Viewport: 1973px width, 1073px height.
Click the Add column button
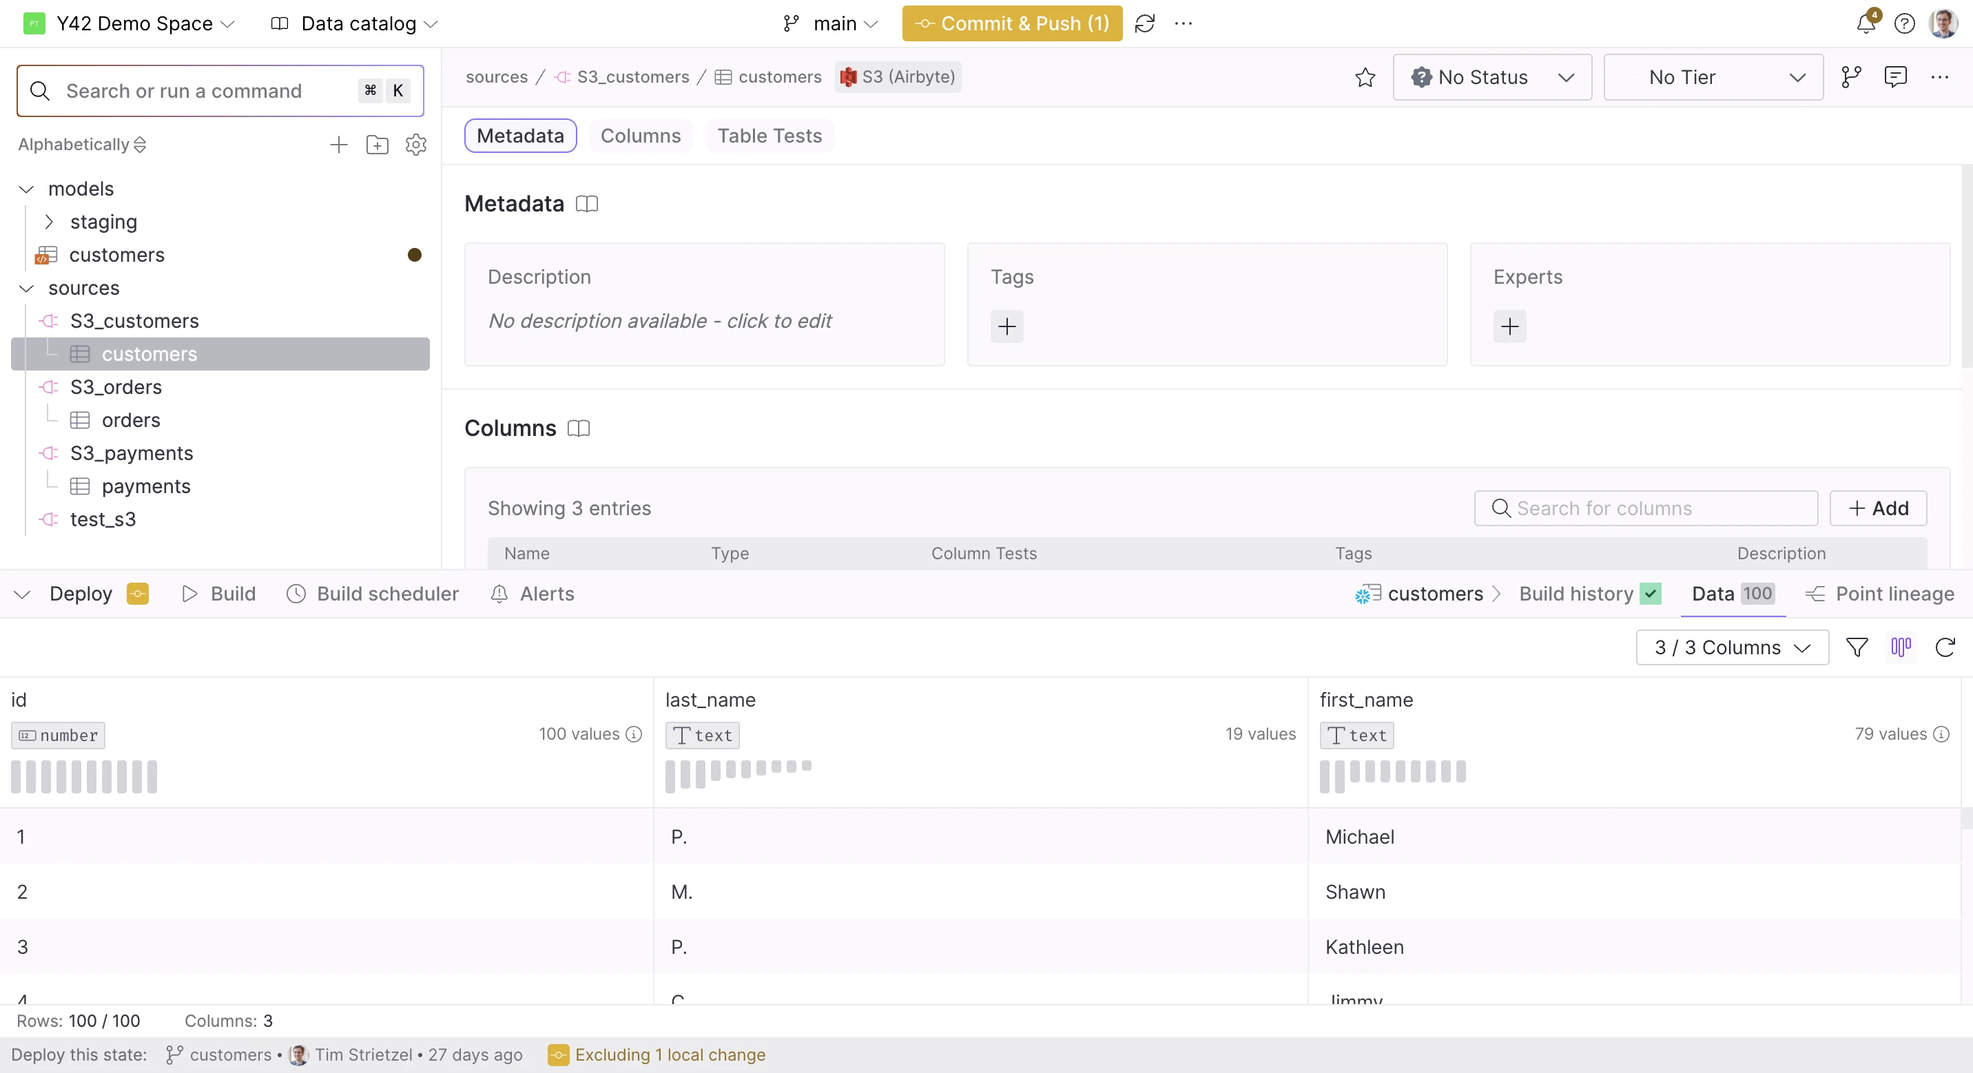coord(1878,508)
